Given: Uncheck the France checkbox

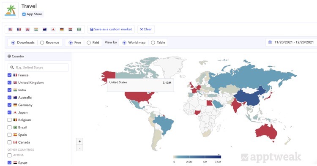Looking at the screenshot, I should 9,75.
